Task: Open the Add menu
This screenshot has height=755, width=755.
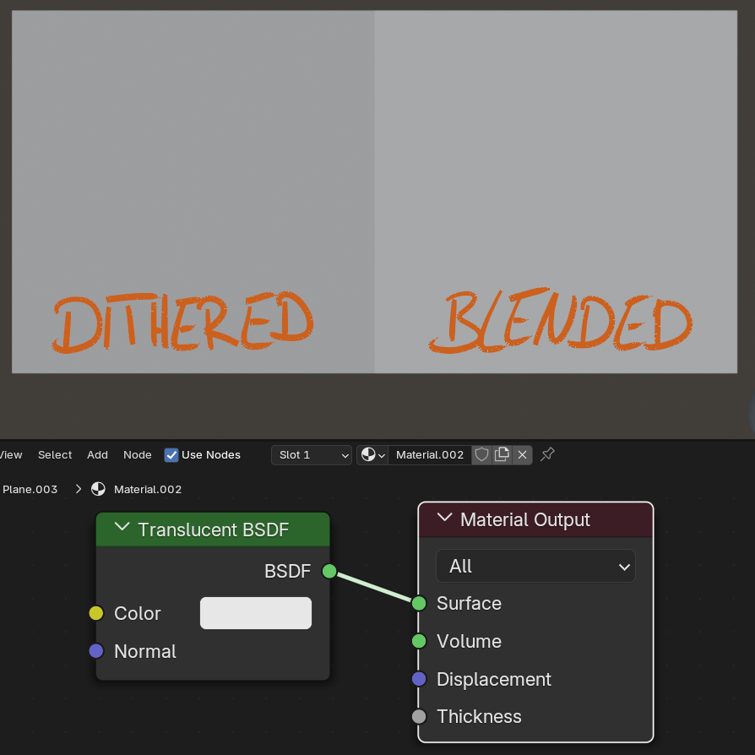Action: [x=97, y=454]
